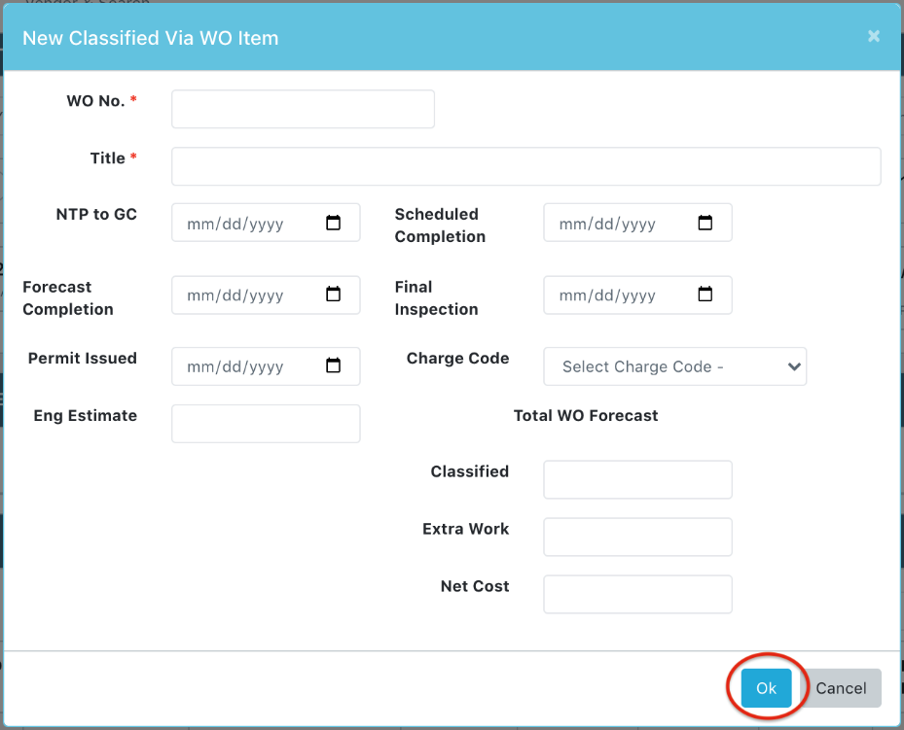Click the Eng Estimate input box
The height and width of the screenshot is (730, 904).
[x=266, y=424]
